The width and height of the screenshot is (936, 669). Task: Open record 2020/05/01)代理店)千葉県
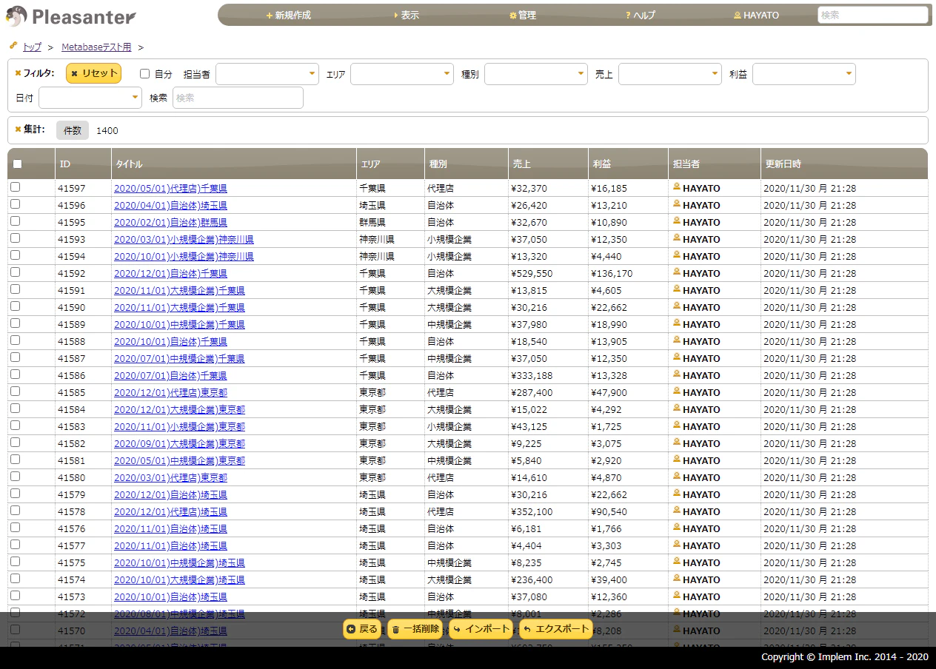(170, 189)
